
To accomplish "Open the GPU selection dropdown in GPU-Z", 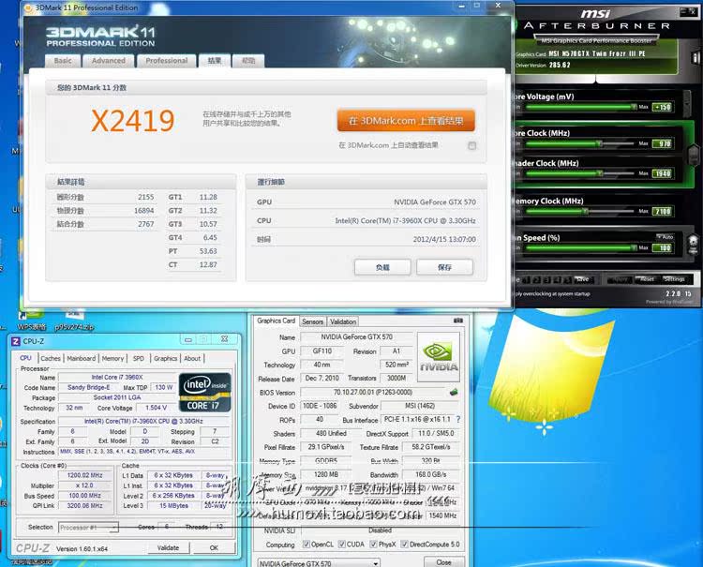I will 319,562.
